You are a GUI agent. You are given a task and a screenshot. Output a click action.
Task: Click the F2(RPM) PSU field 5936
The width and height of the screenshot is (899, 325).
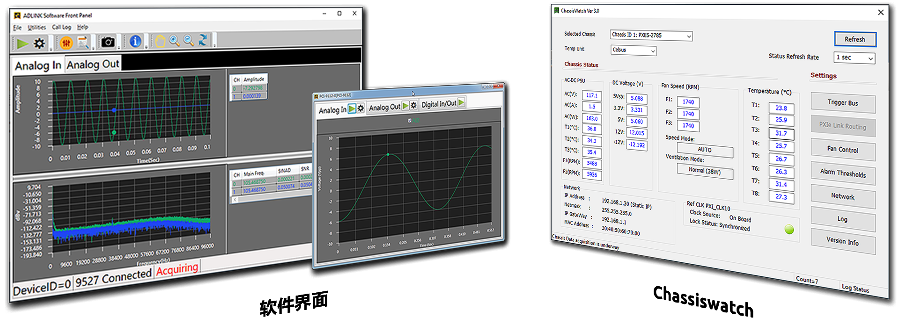tap(592, 175)
